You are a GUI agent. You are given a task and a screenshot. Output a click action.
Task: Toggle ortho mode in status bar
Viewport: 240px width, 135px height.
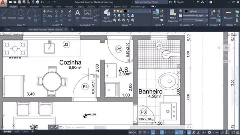coord(157,132)
